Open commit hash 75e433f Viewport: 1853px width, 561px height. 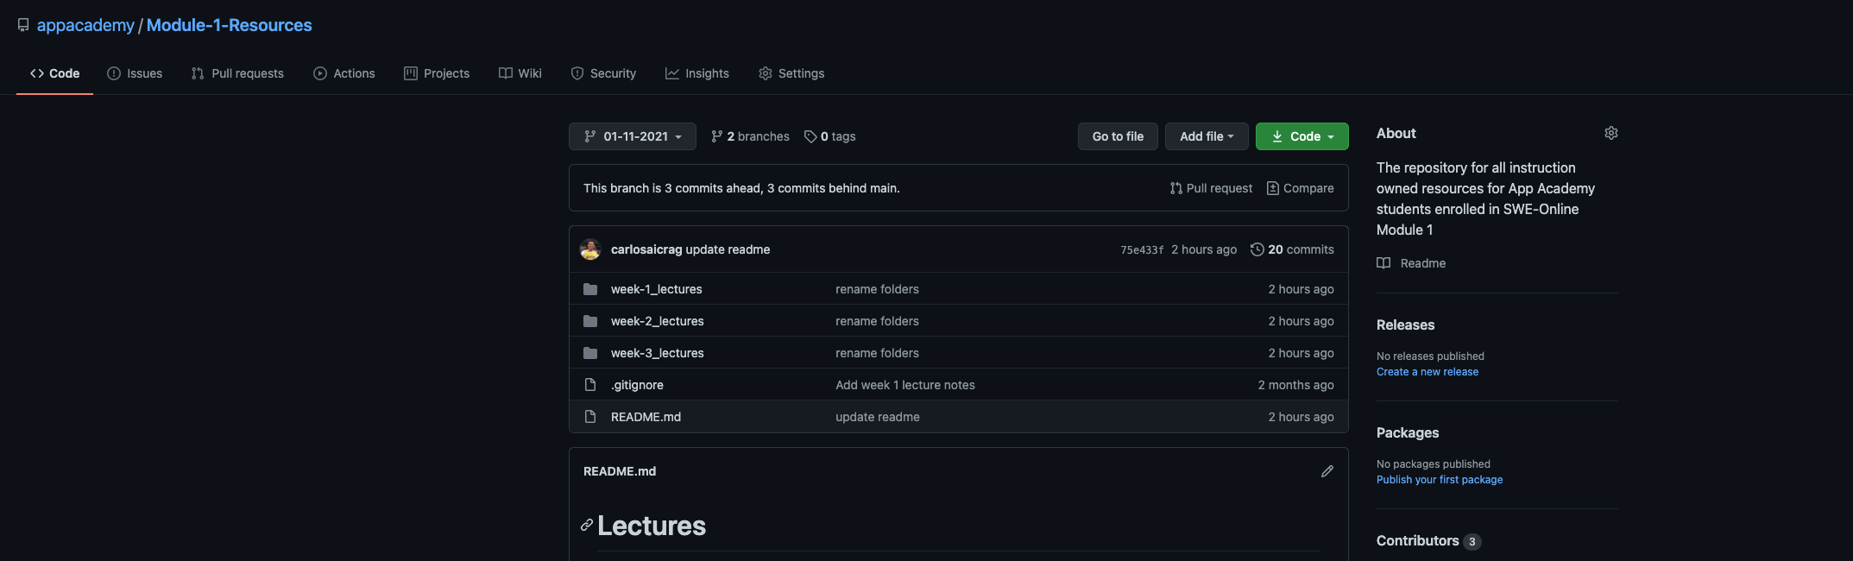click(x=1142, y=250)
